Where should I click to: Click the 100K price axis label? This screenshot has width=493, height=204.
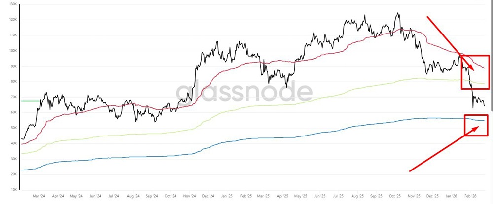pyautogui.click(x=12, y=51)
